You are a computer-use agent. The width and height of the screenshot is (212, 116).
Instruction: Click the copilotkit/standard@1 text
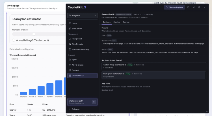point(143,15)
